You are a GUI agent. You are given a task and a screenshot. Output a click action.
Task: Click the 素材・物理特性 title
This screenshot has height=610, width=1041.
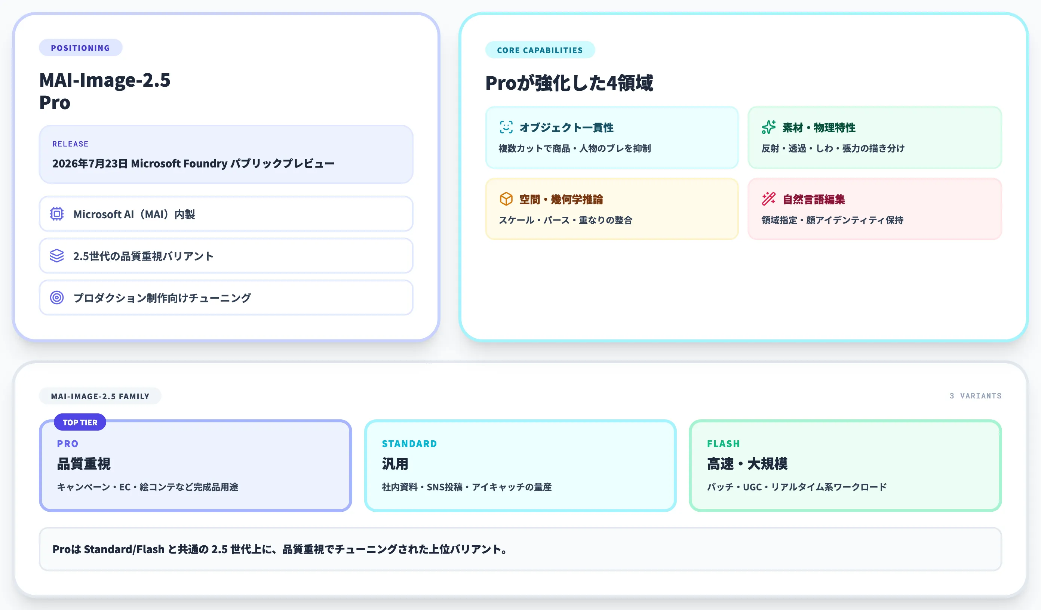[x=819, y=127]
